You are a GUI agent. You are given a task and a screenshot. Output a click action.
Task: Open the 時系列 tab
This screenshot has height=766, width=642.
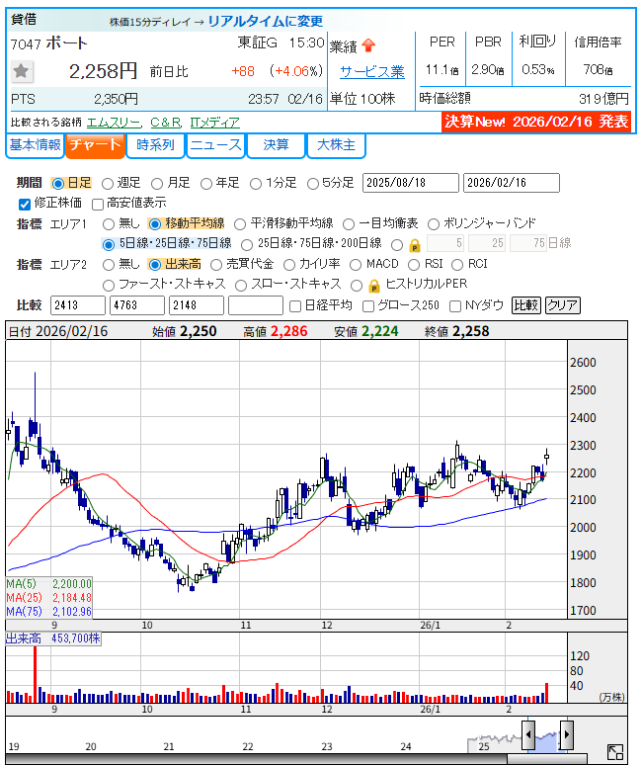click(x=155, y=145)
